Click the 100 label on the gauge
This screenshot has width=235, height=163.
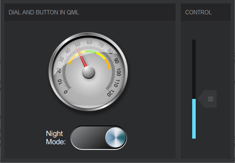coord(118,72)
